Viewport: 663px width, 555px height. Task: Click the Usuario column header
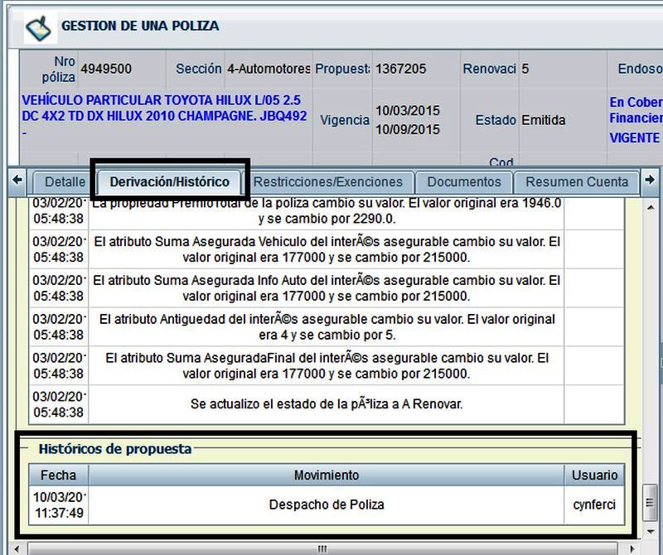click(x=594, y=475)
